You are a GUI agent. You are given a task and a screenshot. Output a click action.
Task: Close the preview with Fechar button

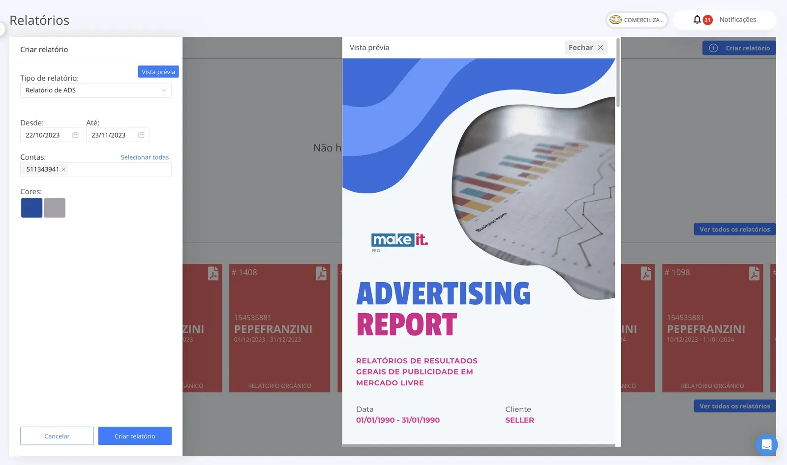tap(586, 48)
